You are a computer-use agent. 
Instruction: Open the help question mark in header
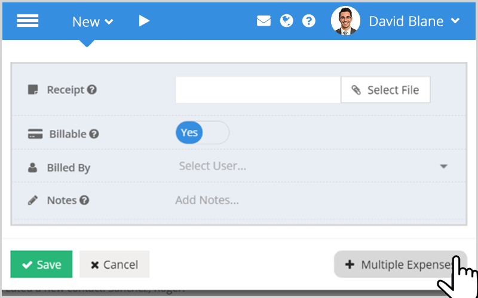click(x=309, y=21)
